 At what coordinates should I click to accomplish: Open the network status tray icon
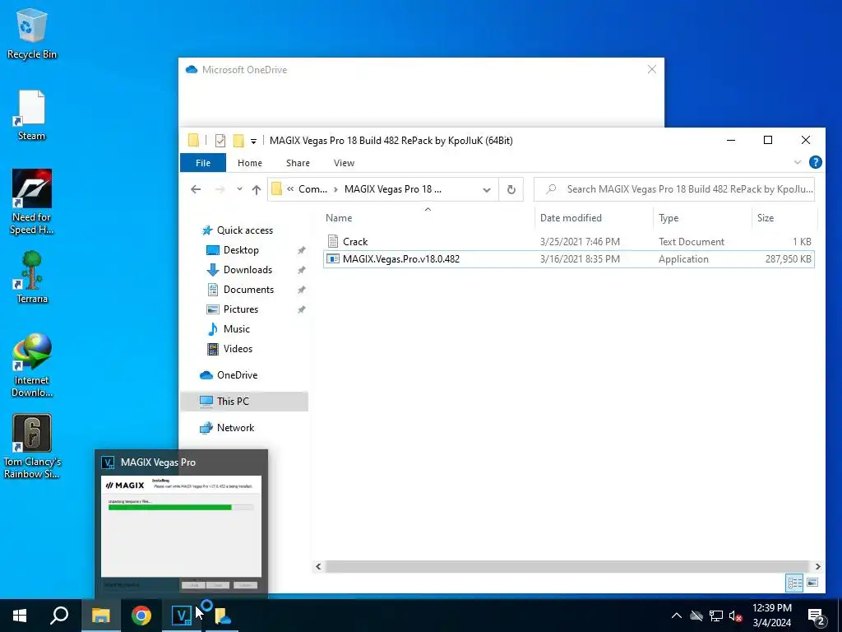[716, 616]
